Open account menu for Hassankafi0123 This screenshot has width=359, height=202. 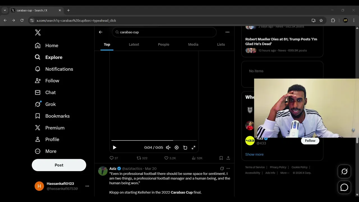[x=87, y=186]
